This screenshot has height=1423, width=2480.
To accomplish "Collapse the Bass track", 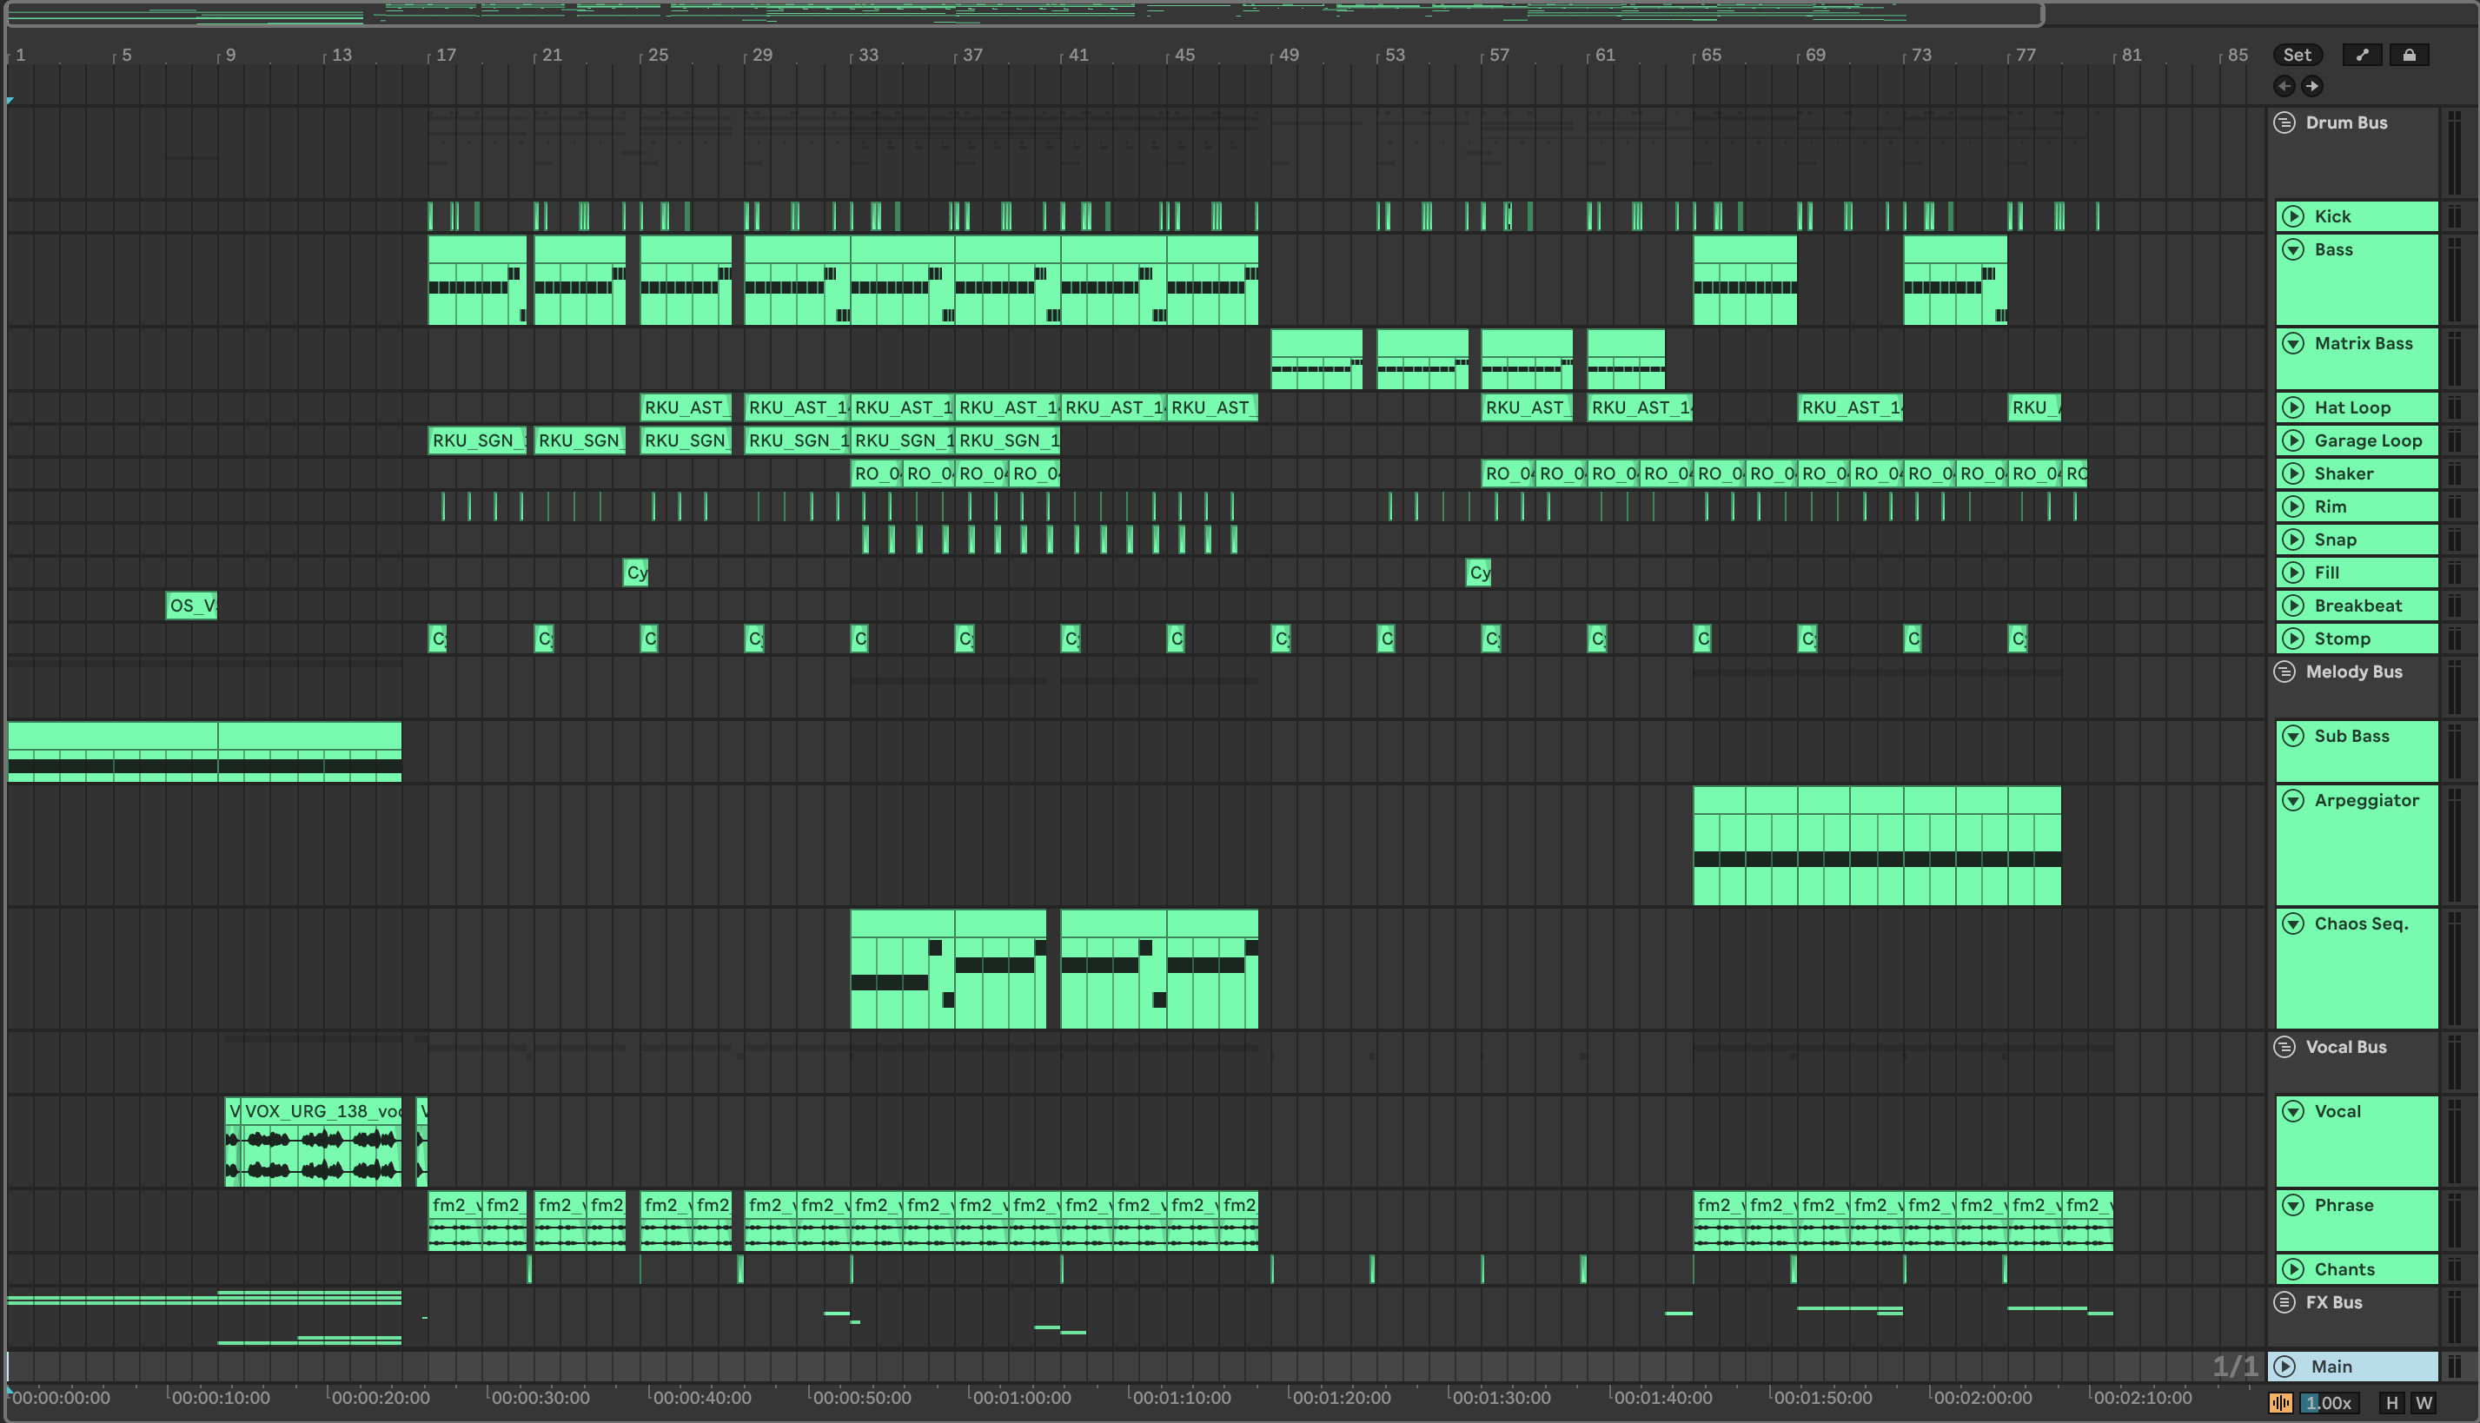I will pyautogui.click(x=2292, y=249).
